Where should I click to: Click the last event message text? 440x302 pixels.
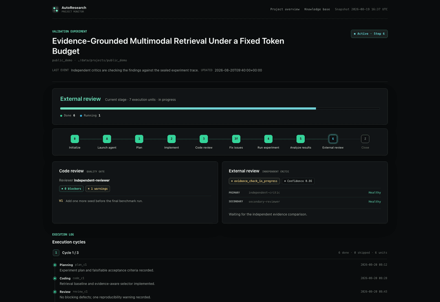tap(135, 70)
